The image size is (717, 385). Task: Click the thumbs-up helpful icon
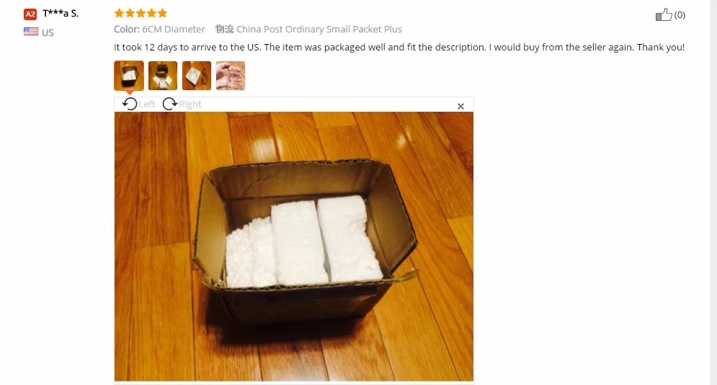point(664,14)
